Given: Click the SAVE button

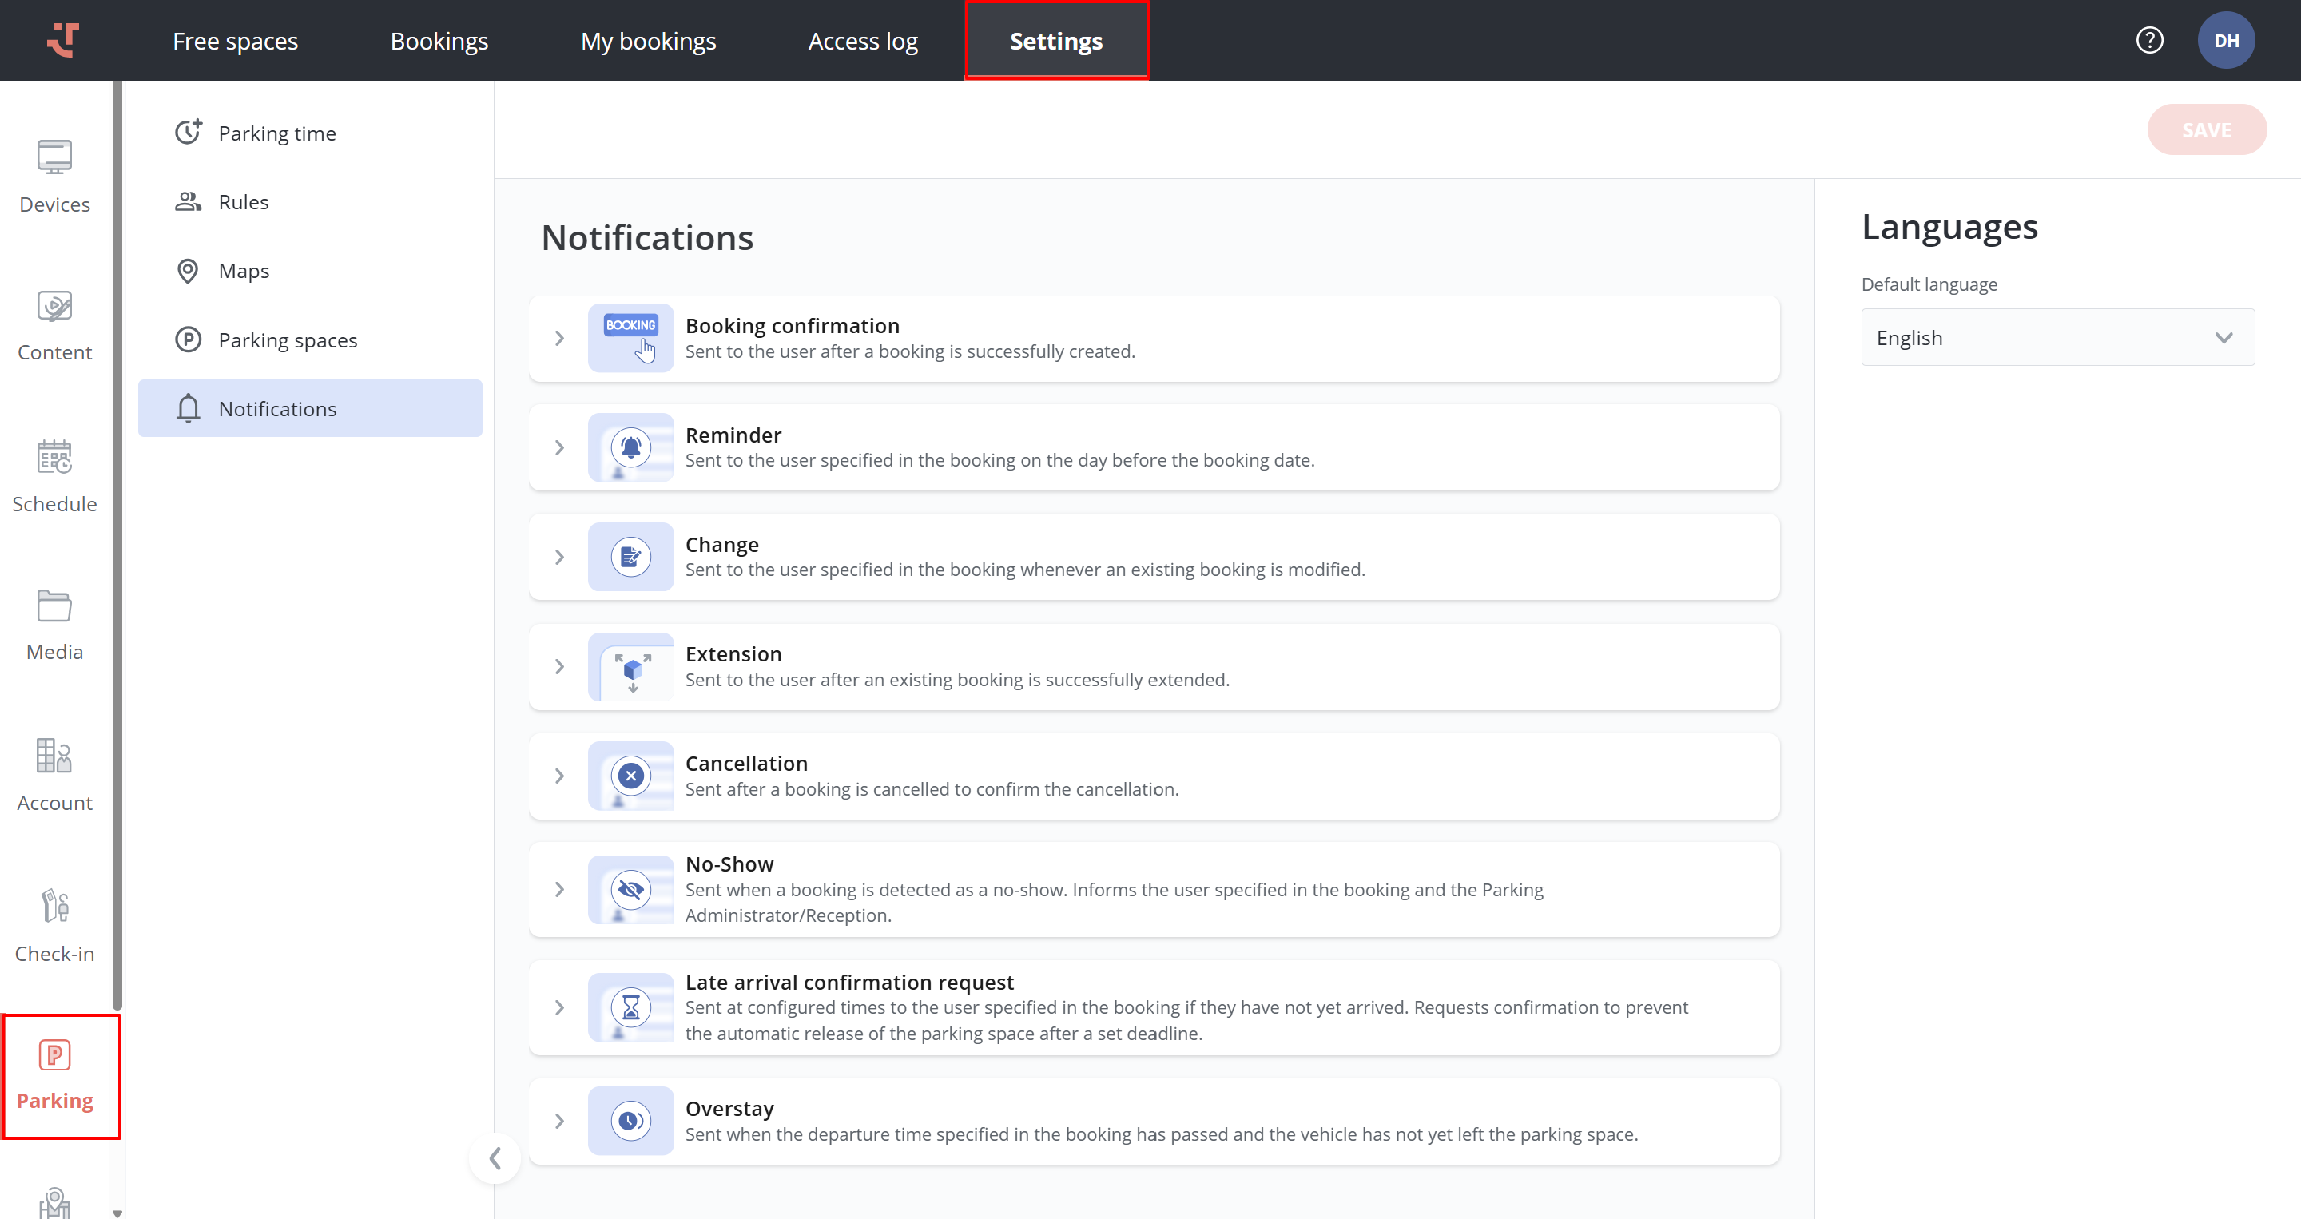Looking at the screenshot, I should tap(2205, 130).
